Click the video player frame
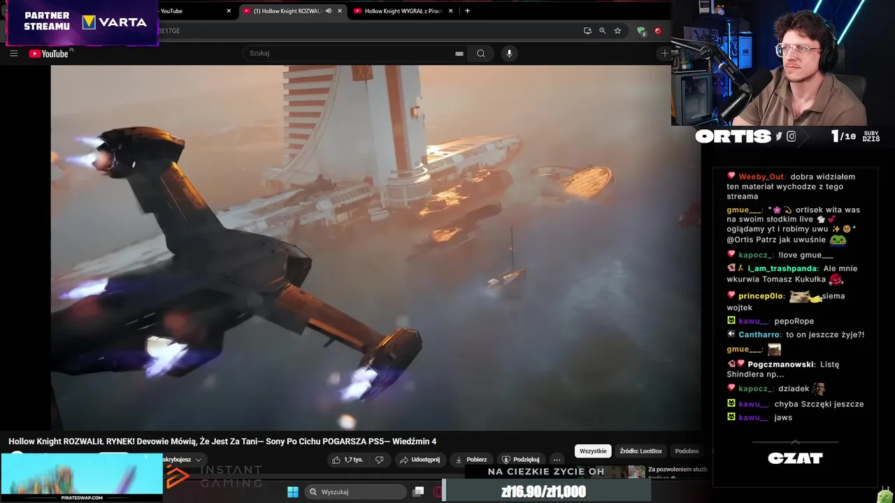 click(375, 248)
